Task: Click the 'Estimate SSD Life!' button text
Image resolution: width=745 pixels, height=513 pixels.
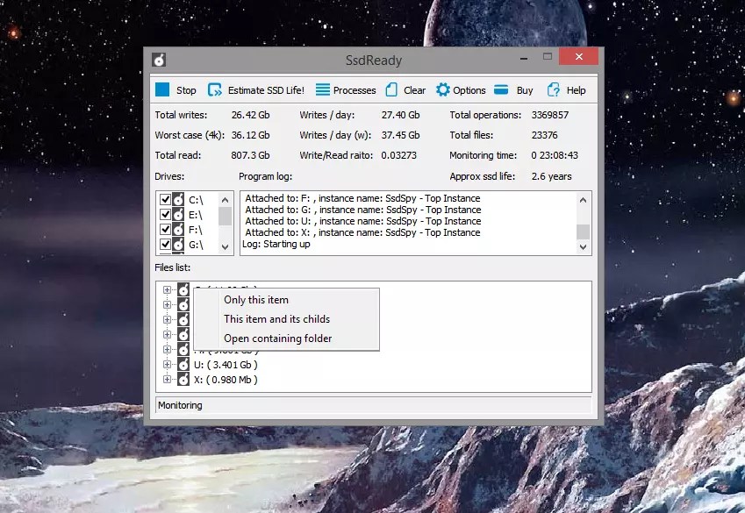Action: 266,90
